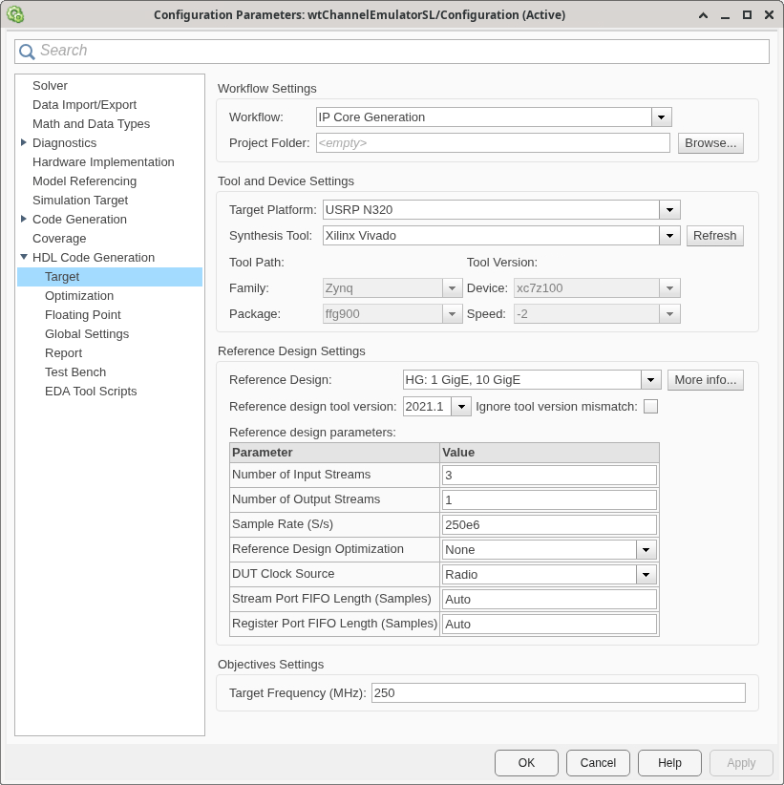The height and width of the screenshot is (785, 784).
Task: Select Math and Data Types category
Action: 91,123
